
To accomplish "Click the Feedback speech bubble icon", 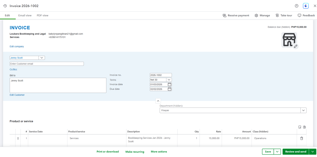I will pos(299,15).
